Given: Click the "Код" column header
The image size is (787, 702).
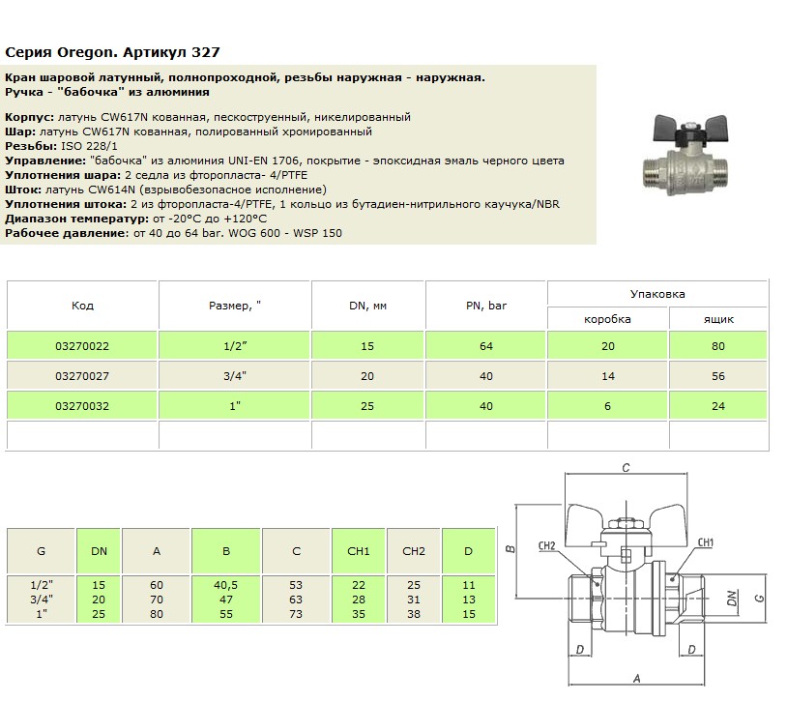Looking at the screenshot, I should tap(83, 306).
